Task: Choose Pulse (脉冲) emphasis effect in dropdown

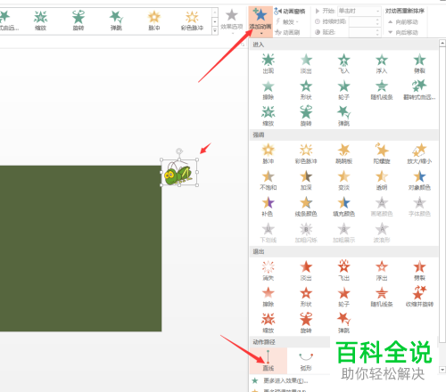Action: [268, 154]
